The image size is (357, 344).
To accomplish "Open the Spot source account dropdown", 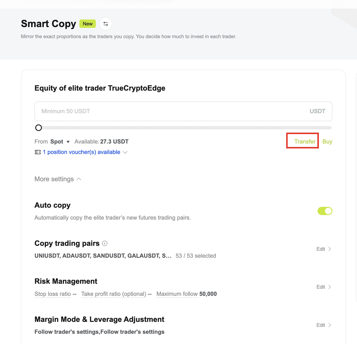I will pyautogui.click(x=60, y=142).
